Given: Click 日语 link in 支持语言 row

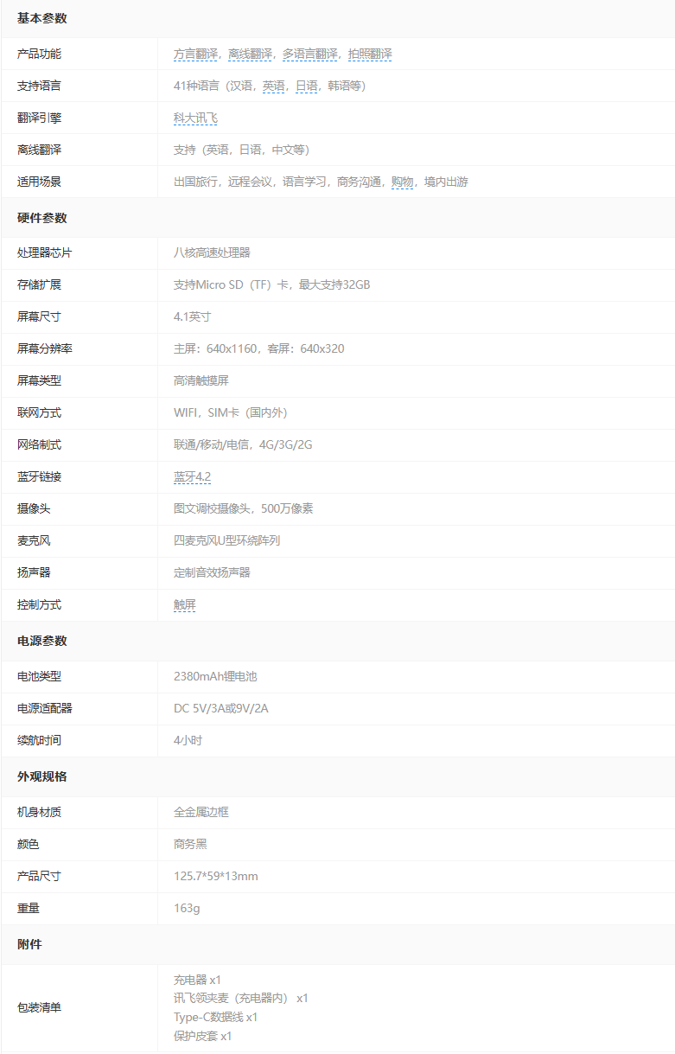Looking at the screenshot, I should 306,86.
